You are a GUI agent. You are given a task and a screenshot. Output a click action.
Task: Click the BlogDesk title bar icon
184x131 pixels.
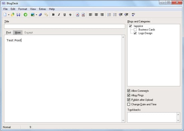[4, 3]
